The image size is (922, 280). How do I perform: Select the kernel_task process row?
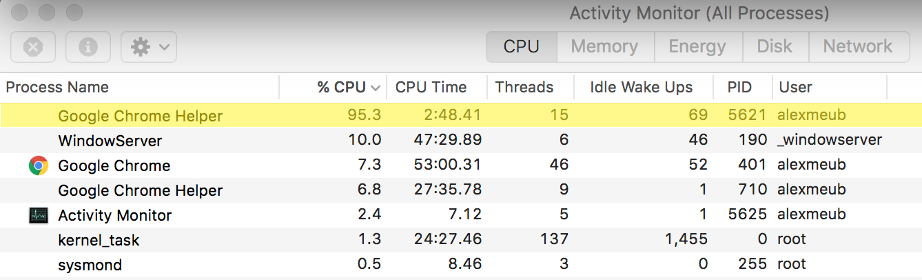click(461, 239)
